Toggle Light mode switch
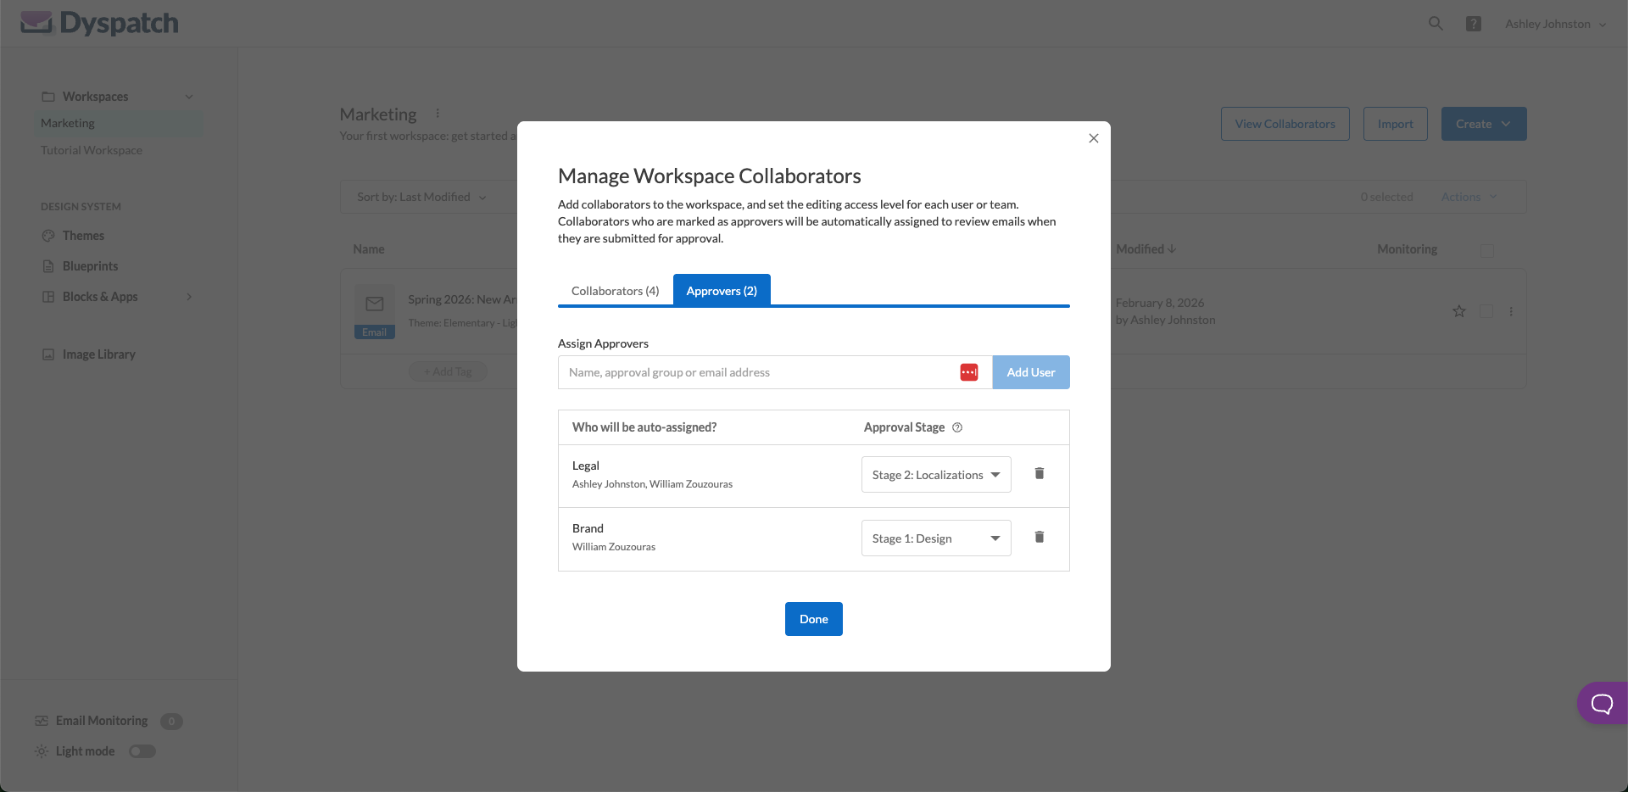The width and height of the screenshot is (1628, 792). pyautogui.click(x=142, y=750)
